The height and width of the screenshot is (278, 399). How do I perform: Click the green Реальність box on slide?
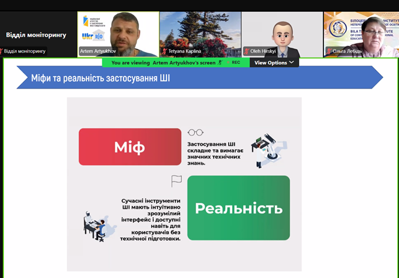tap(238, 207)
